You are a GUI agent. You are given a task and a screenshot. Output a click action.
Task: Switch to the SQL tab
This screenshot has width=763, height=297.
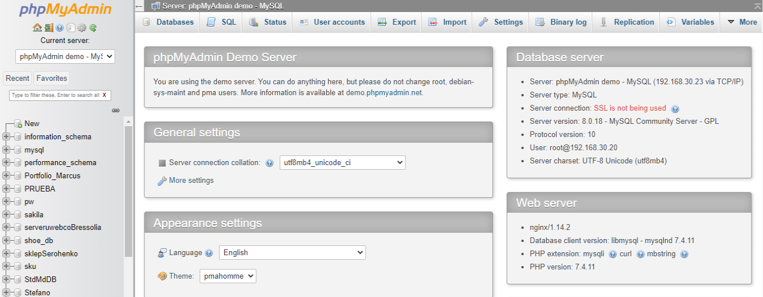(221, 22)
